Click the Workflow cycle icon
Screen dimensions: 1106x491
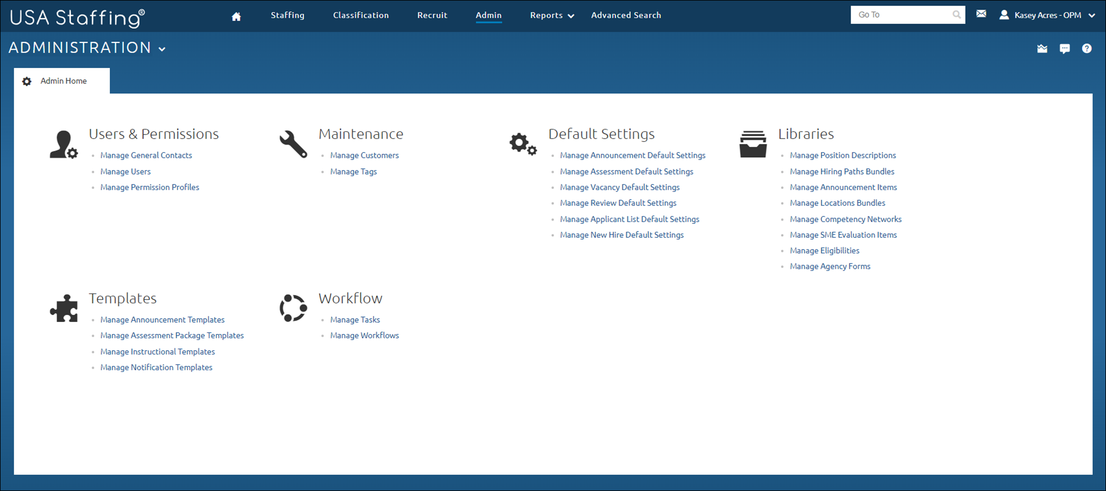point(293,308)
